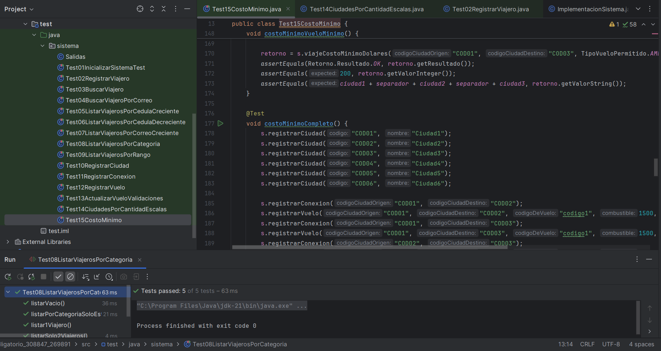Select listarVacio() test result
This screenshot has width=661, height=351.
point(48,303)
